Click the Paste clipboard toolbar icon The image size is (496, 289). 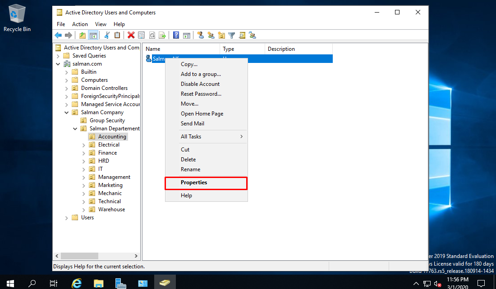click(117, 36)
